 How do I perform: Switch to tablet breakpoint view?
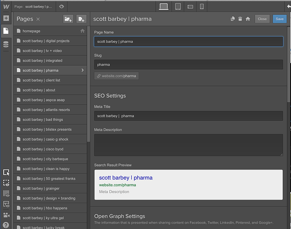[x=177, y=6]
